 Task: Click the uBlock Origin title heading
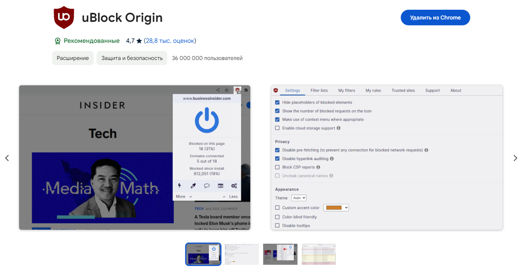point(122,18)
